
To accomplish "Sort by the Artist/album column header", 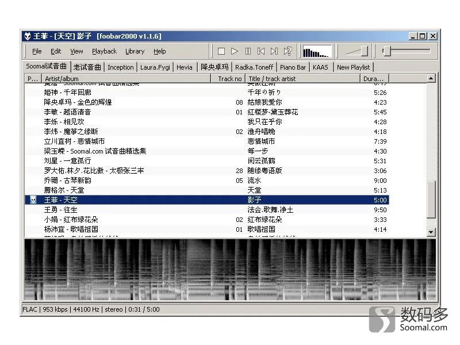I will pos(126,79).
